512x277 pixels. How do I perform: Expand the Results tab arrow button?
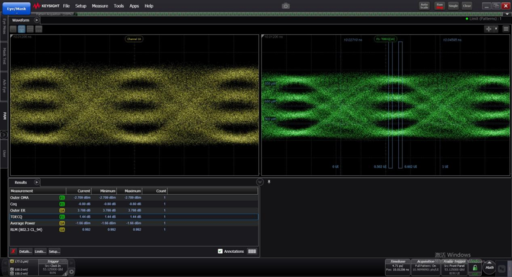point(37,182)
